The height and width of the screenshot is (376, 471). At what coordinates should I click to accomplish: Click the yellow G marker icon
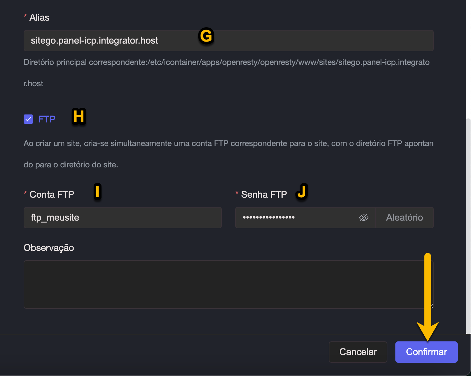point(206,36)
